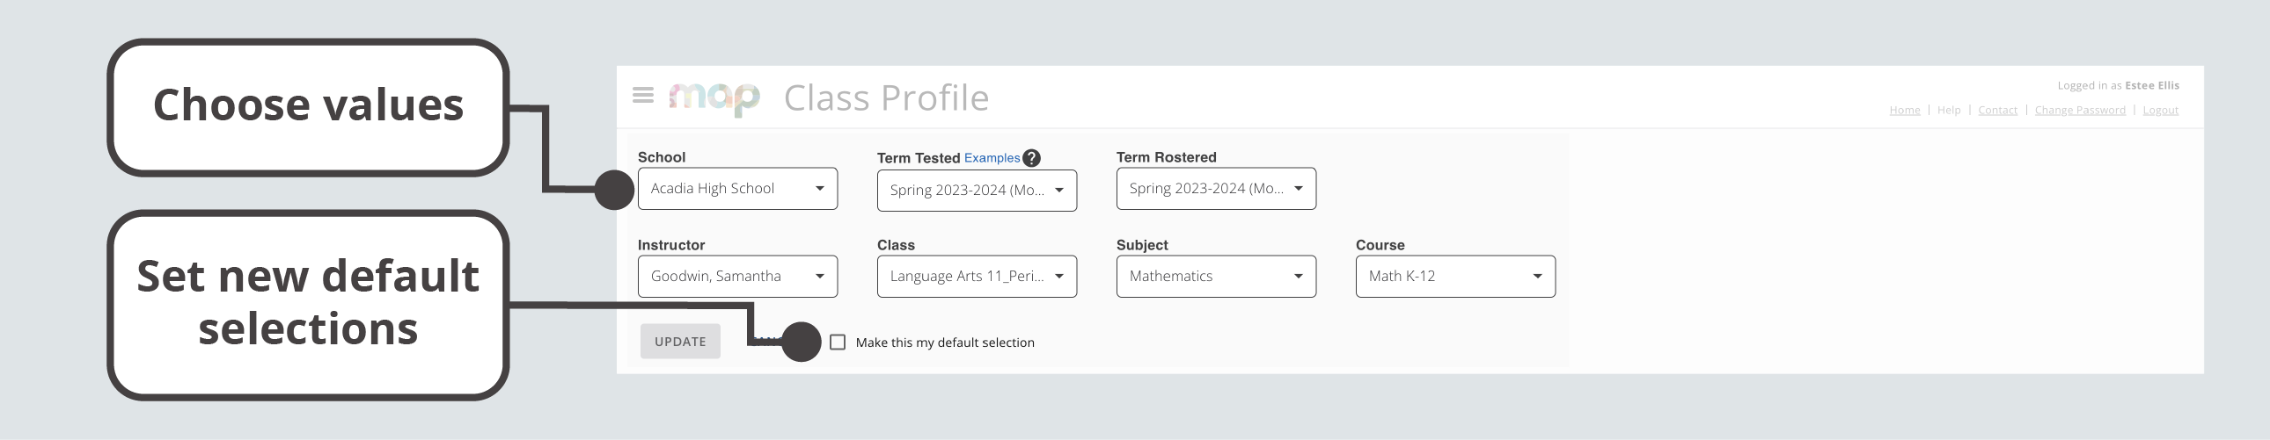Click the 'Choose values' callout box
The width and height of the screenshot is (2270, 440).
309,105
